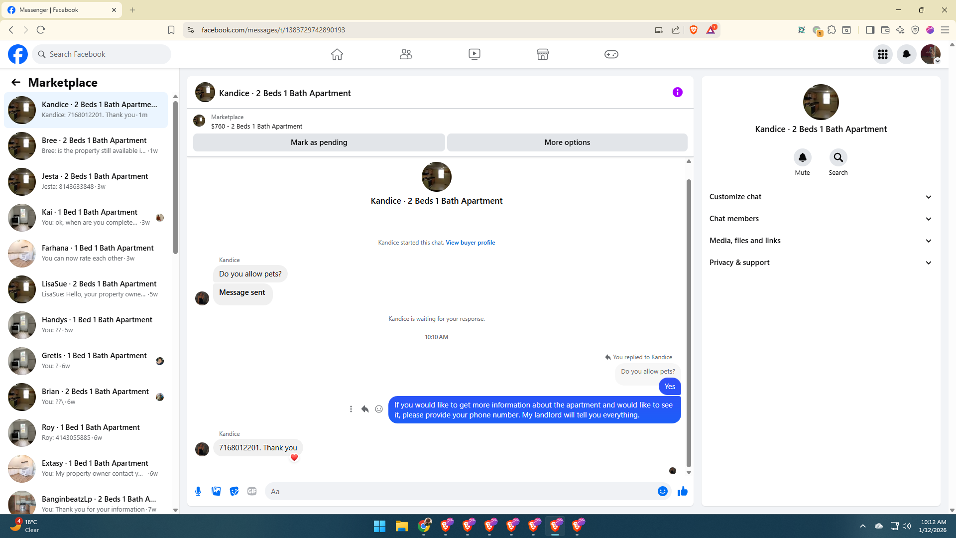Click Mark as pending button
The image size is (956, 538).
[x=319, y=142]
